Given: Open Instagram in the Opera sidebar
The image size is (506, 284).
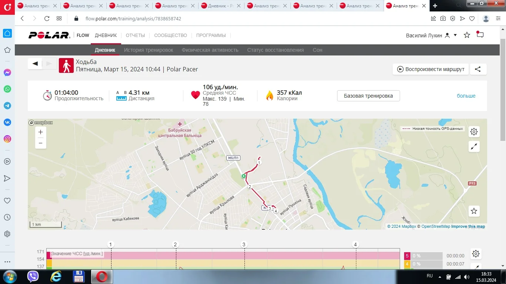Looking at the screenshot, I should click(x=7, y=139).
